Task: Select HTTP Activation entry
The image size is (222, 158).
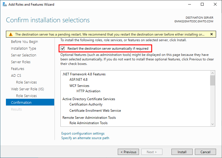Action: [x=88, y=91]
